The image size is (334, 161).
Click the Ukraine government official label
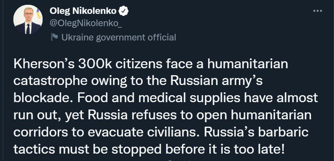(x=119, y=38)
